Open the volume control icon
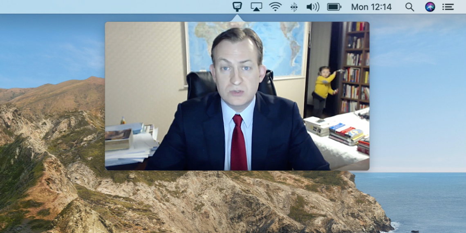Viewport: 466px width, 233px height. 312,7
